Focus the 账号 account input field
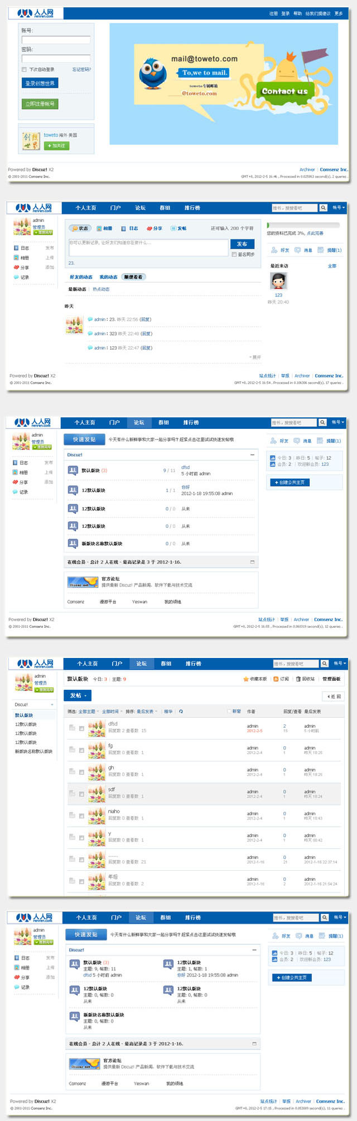 56,40
